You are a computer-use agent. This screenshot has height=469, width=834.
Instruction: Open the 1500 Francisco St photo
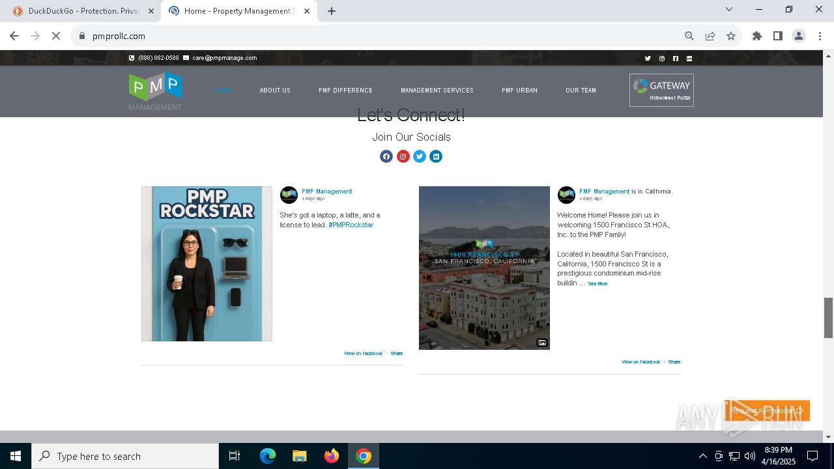[484, 268]
